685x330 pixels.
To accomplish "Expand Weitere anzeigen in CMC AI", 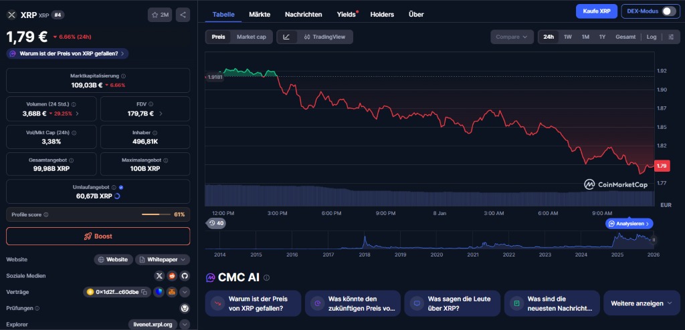I will pyautogui.click(x=641, y=303).
